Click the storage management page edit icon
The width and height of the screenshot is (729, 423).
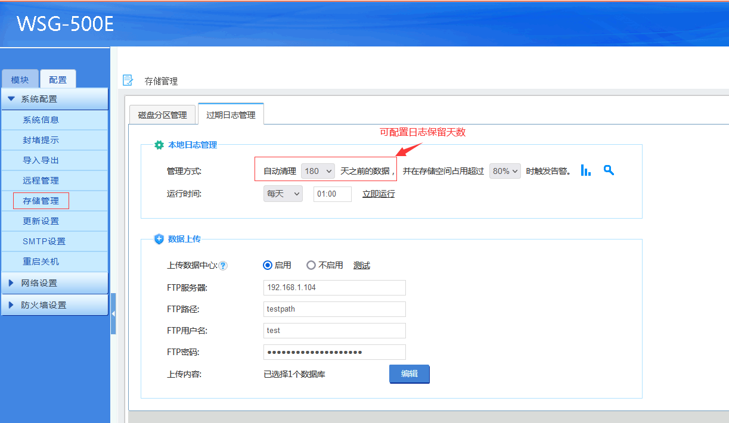128,80
